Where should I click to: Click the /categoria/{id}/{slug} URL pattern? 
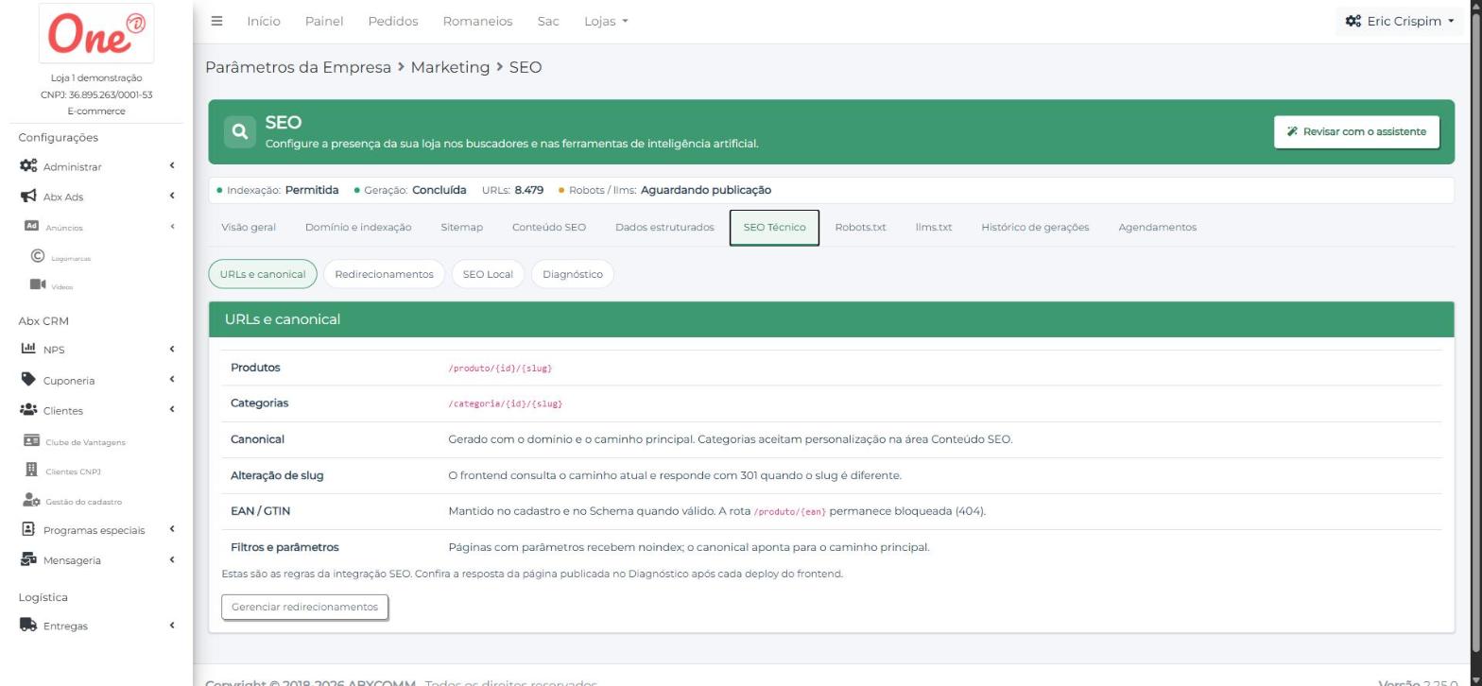505,403
